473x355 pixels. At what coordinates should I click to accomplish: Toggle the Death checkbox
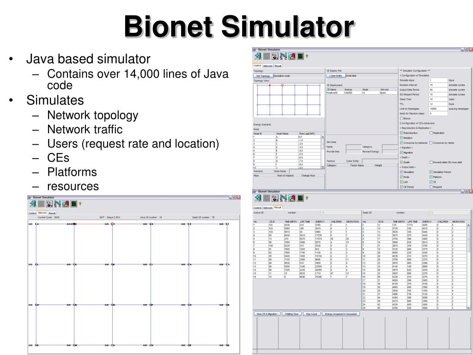click(x=401, y=162)
